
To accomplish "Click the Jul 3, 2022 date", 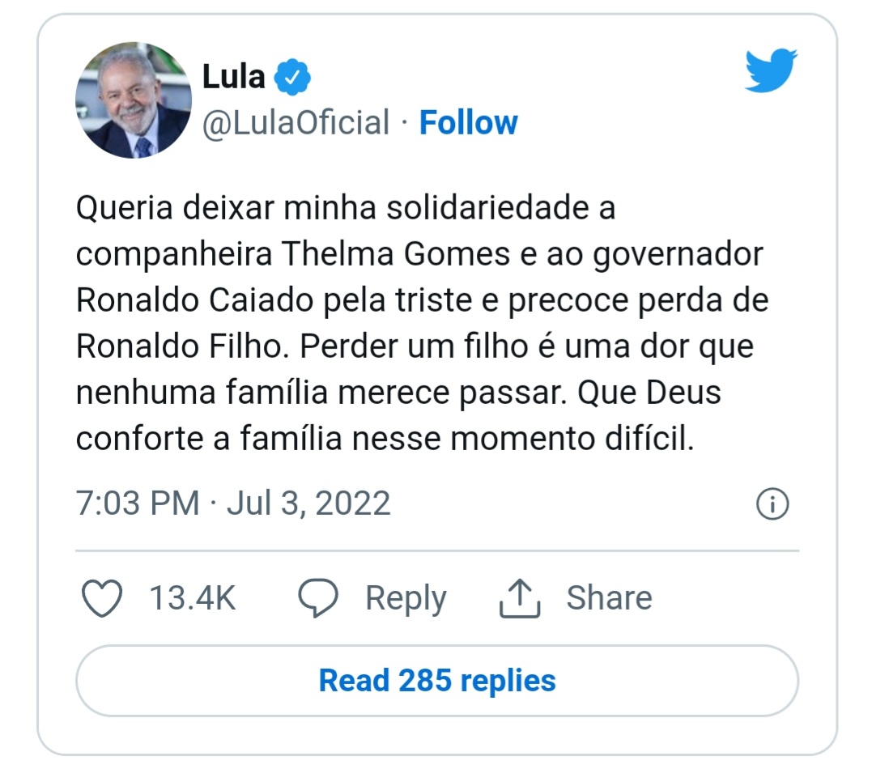I will [308, 503].
